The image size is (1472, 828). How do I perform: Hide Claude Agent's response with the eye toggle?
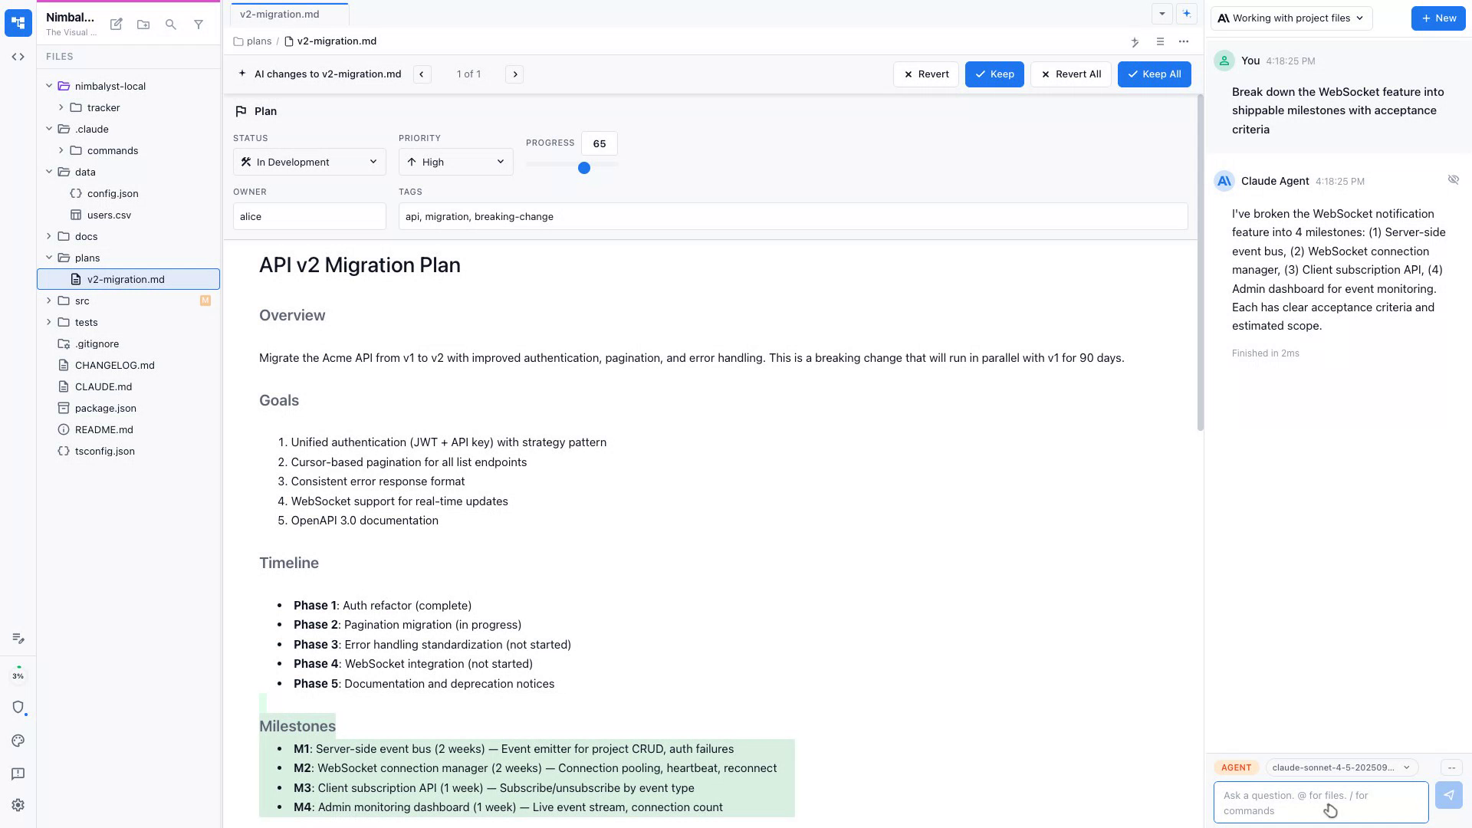[x=1454, y=179]
